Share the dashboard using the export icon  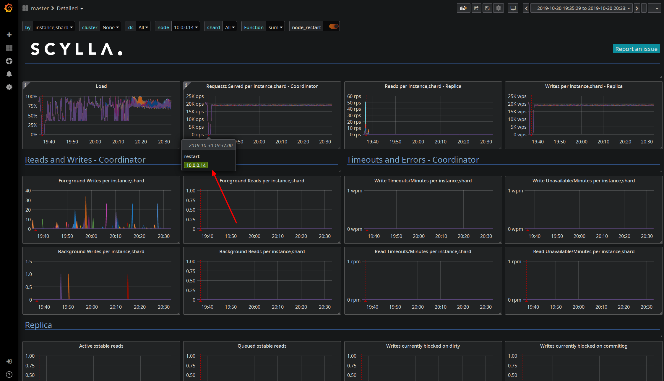click(x=476, y=8)
